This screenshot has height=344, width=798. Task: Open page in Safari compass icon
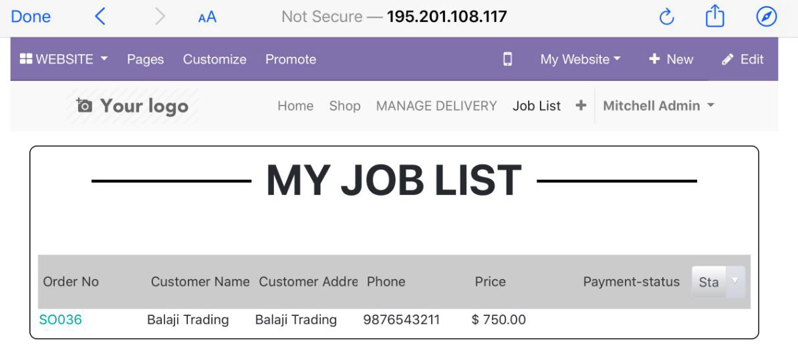pyautogui.click(x=767, y=17)
